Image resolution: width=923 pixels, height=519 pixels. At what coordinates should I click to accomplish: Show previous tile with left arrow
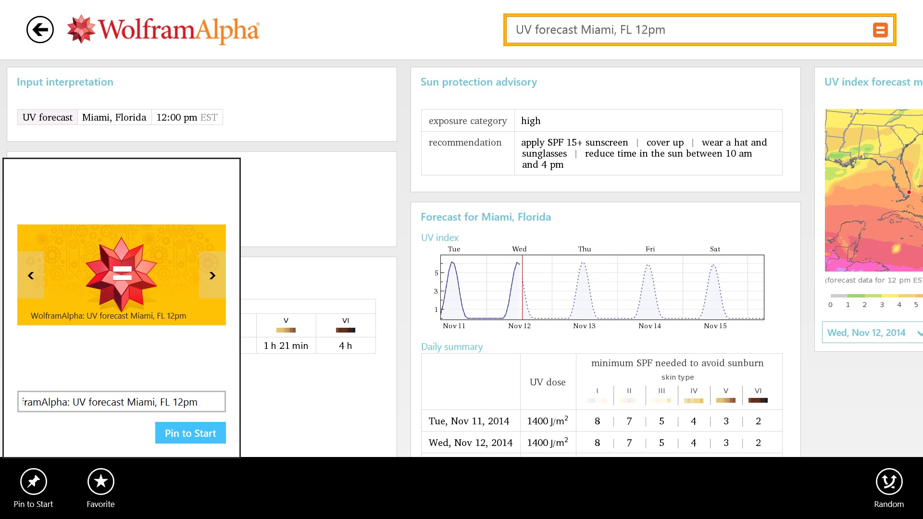[x=31, y=275]
